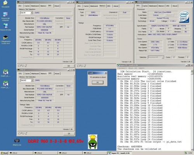The width and height of the screenshot is (194, 155).
Task: Open Memory tab in the processor CPU window
Action: click(161, 6)
